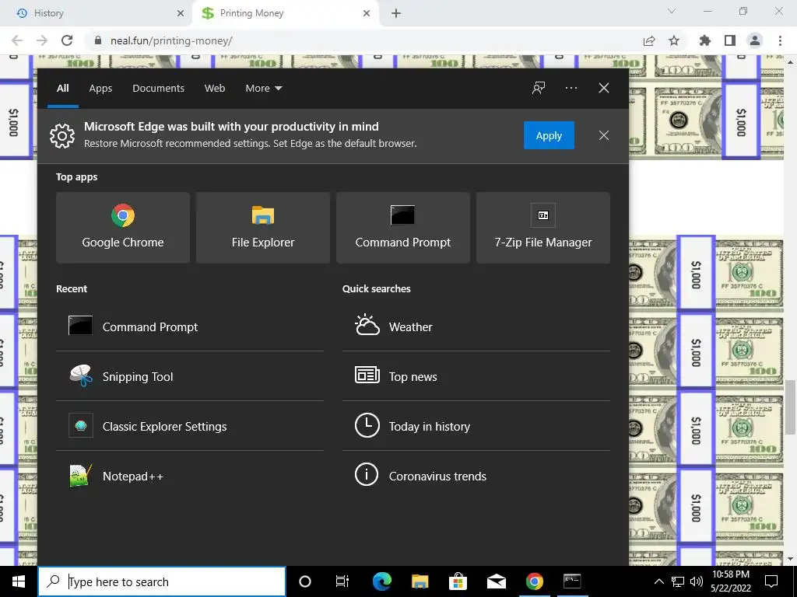Close the Printing Money browser tab
The height and width of the screenshot is (597, 797).
pos(367,13)
